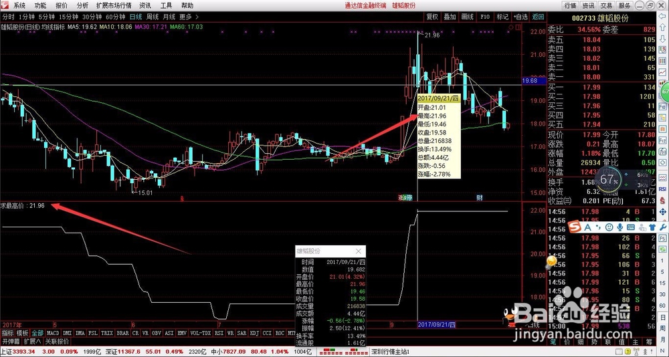Switch to 15分钟 chart period

(68, 17)
